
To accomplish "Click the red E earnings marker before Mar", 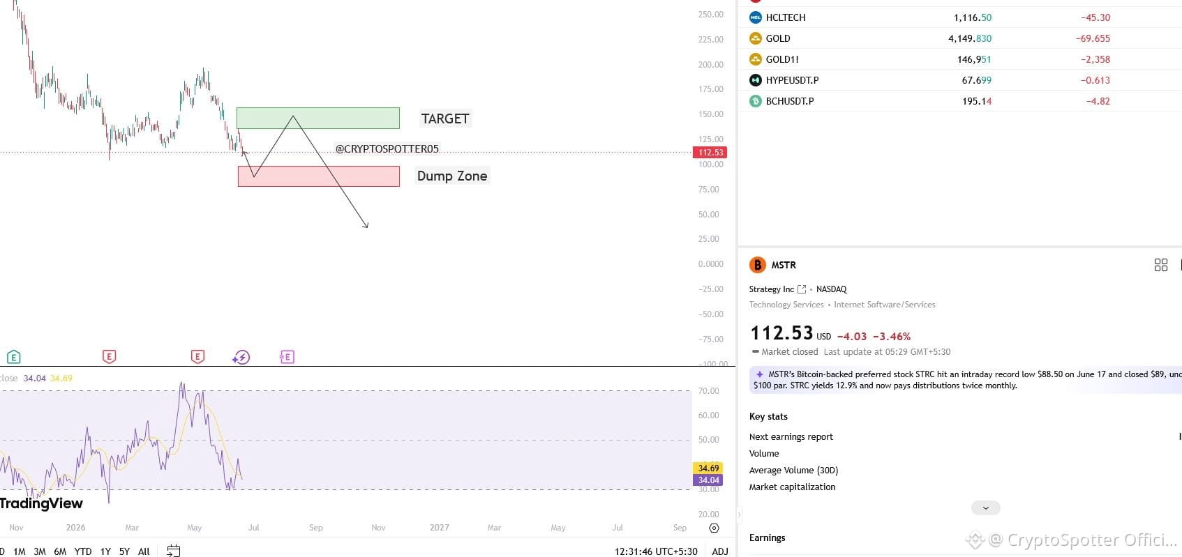I will 109,357.
